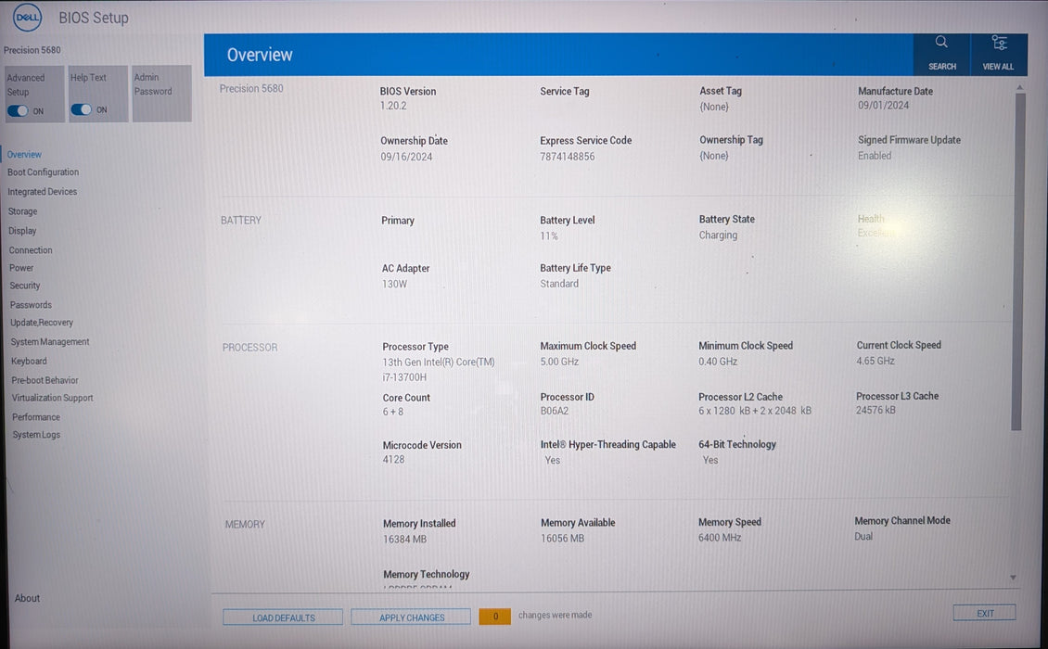Click the Processor L3 Cache 24576 kB

tap(875, 411)
